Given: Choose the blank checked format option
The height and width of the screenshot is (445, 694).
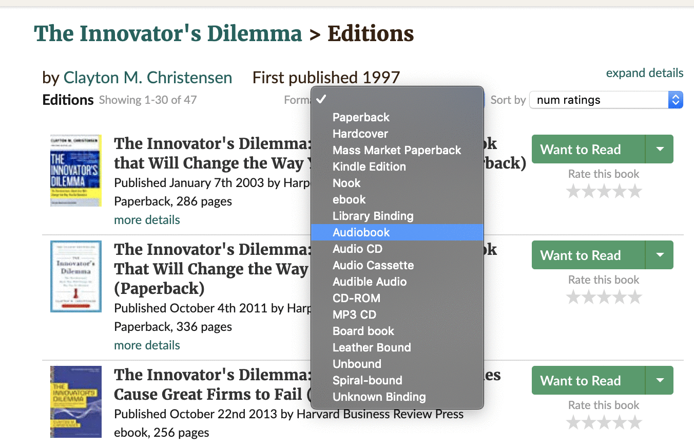Looking at the screenshot, I should coord(397,99).
